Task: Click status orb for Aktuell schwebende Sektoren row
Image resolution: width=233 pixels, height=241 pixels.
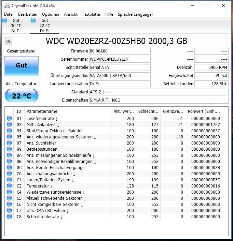Action: point(9,198)
